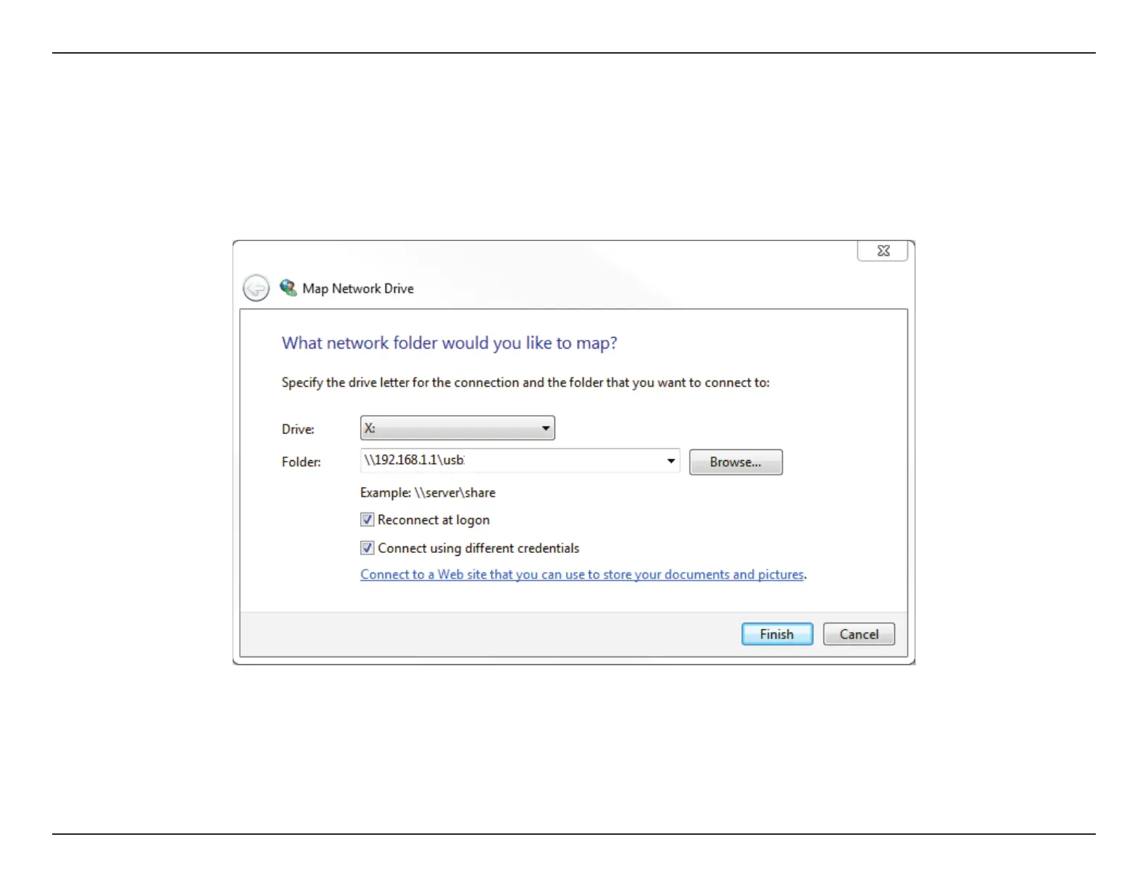This screenshot has height=887, width=1148.
Task: Uncheck Connect using different credentials
Action: pos(367,548)
